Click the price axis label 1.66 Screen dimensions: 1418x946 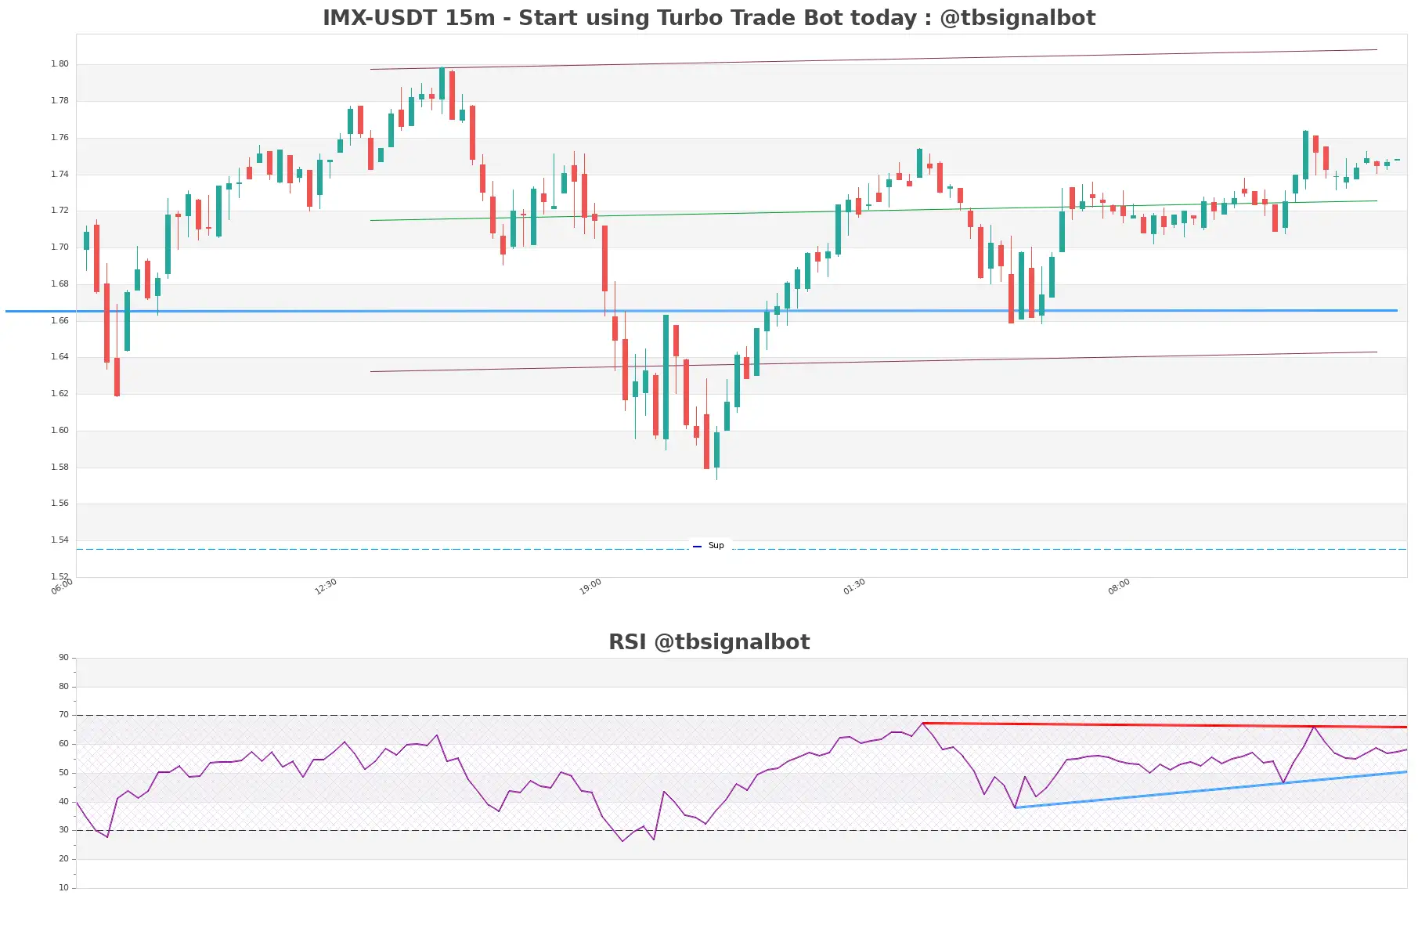tap(60, 321)
